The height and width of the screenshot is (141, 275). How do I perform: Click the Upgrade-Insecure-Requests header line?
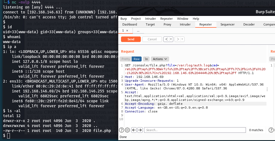(x=152, y=81)
